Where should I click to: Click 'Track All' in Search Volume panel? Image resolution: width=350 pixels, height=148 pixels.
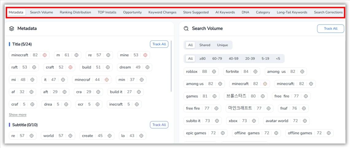pyautogui.click(x=331, y=28)
